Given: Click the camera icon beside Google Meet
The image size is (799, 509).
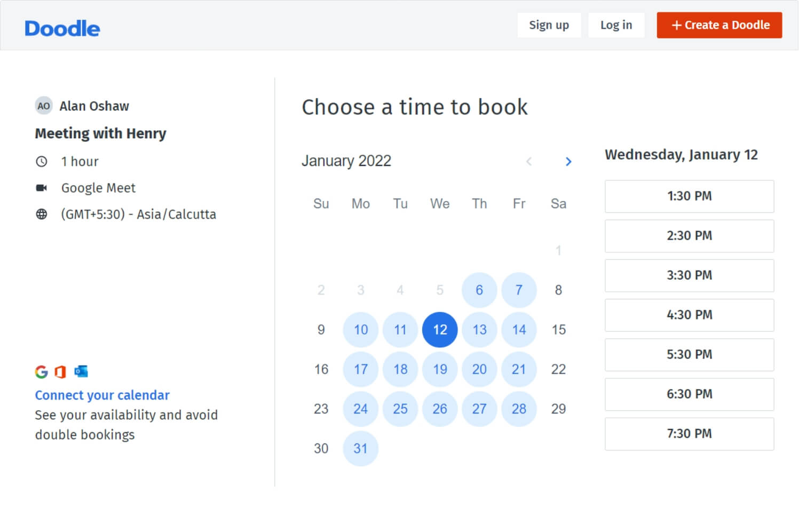Looking at the screenshot, I should pos(42,187).
